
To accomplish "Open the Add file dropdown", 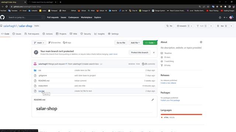I will [135, 43].
